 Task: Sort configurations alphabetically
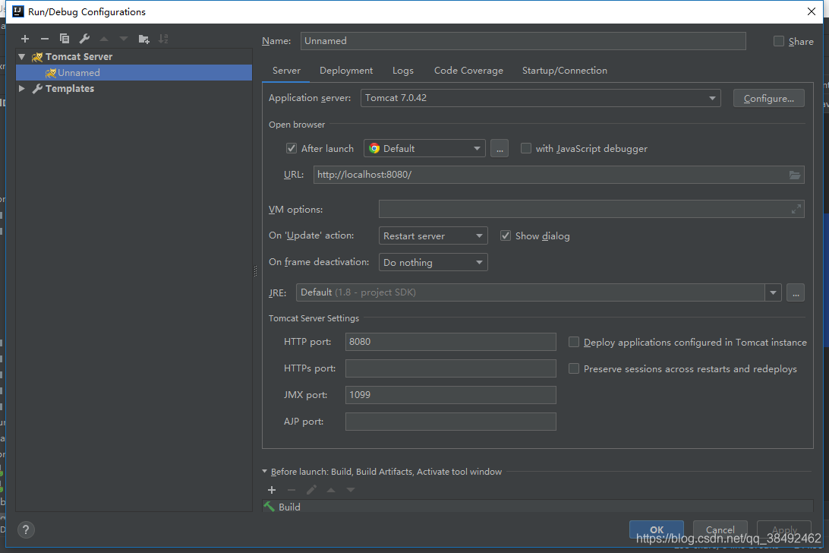point(163,39)
